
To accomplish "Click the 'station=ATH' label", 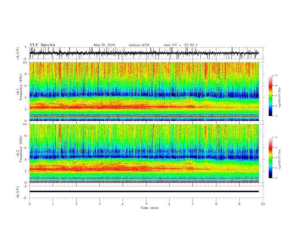I will [139, 45].
